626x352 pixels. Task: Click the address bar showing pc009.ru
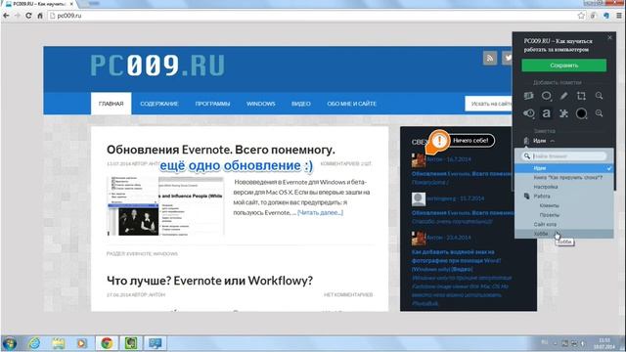(x=311, y=16)
